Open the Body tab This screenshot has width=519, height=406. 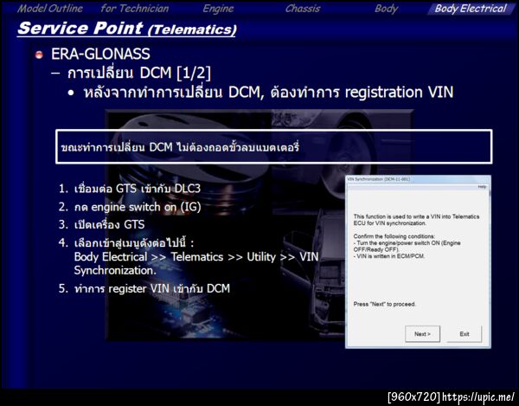click(x=387, y=9)
